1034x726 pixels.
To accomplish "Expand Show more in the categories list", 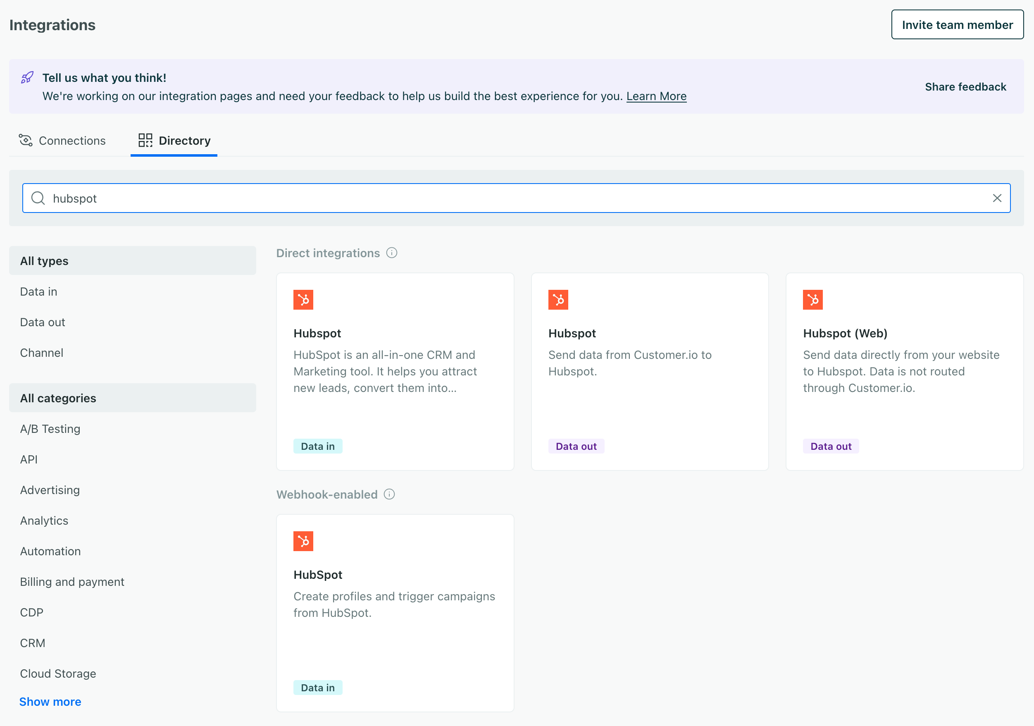I will click(50, 701).
